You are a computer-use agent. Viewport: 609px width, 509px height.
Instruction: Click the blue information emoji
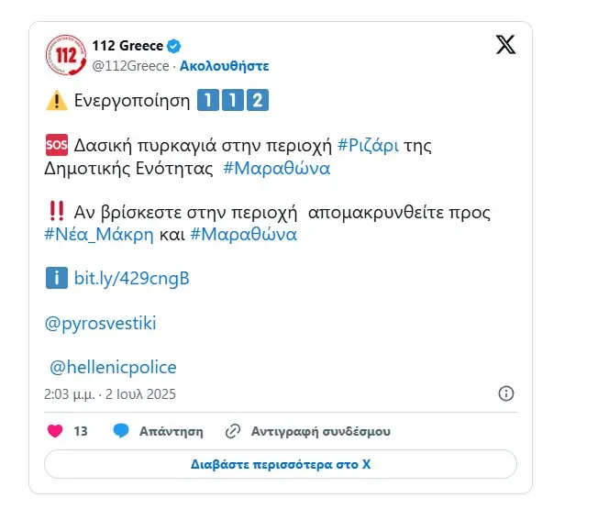coord(57,278)
